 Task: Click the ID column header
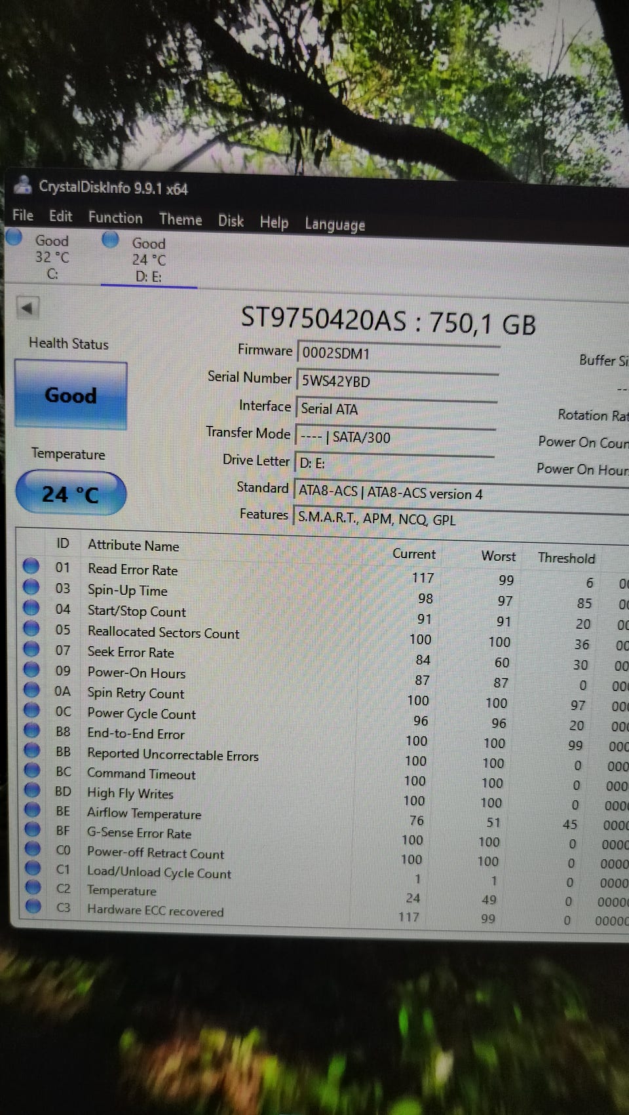pyautogui.click(x=63, y=543)
